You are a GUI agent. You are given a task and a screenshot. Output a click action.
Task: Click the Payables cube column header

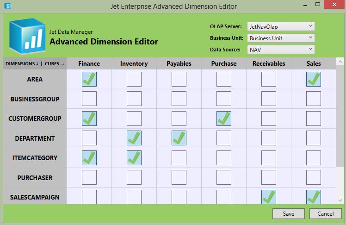click(x=179, y=63)
